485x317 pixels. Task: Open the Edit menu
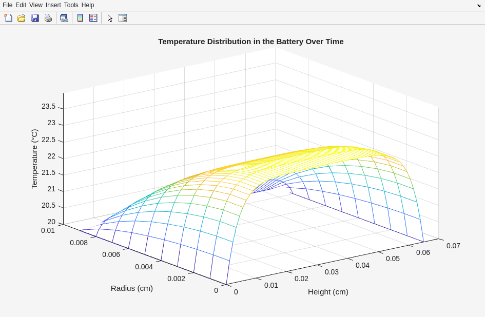(21, 5)
